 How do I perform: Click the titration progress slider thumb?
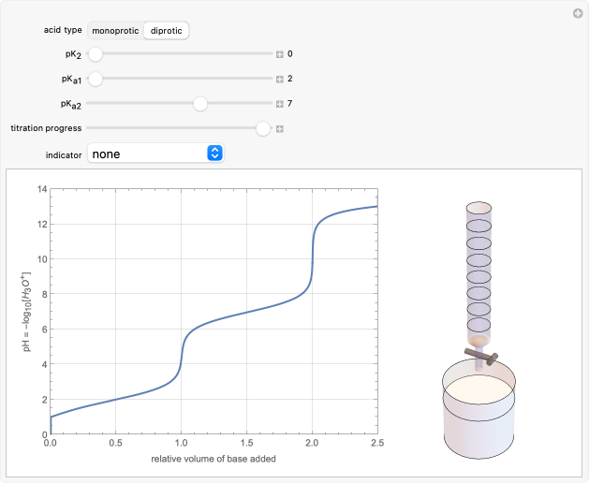click(x=263, y=128)
